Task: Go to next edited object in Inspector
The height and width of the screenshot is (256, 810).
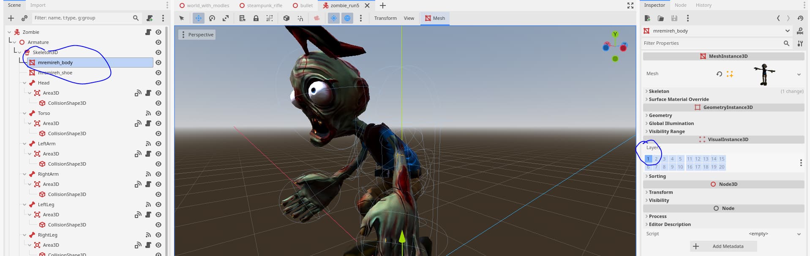Action: (x=788, y=18)
